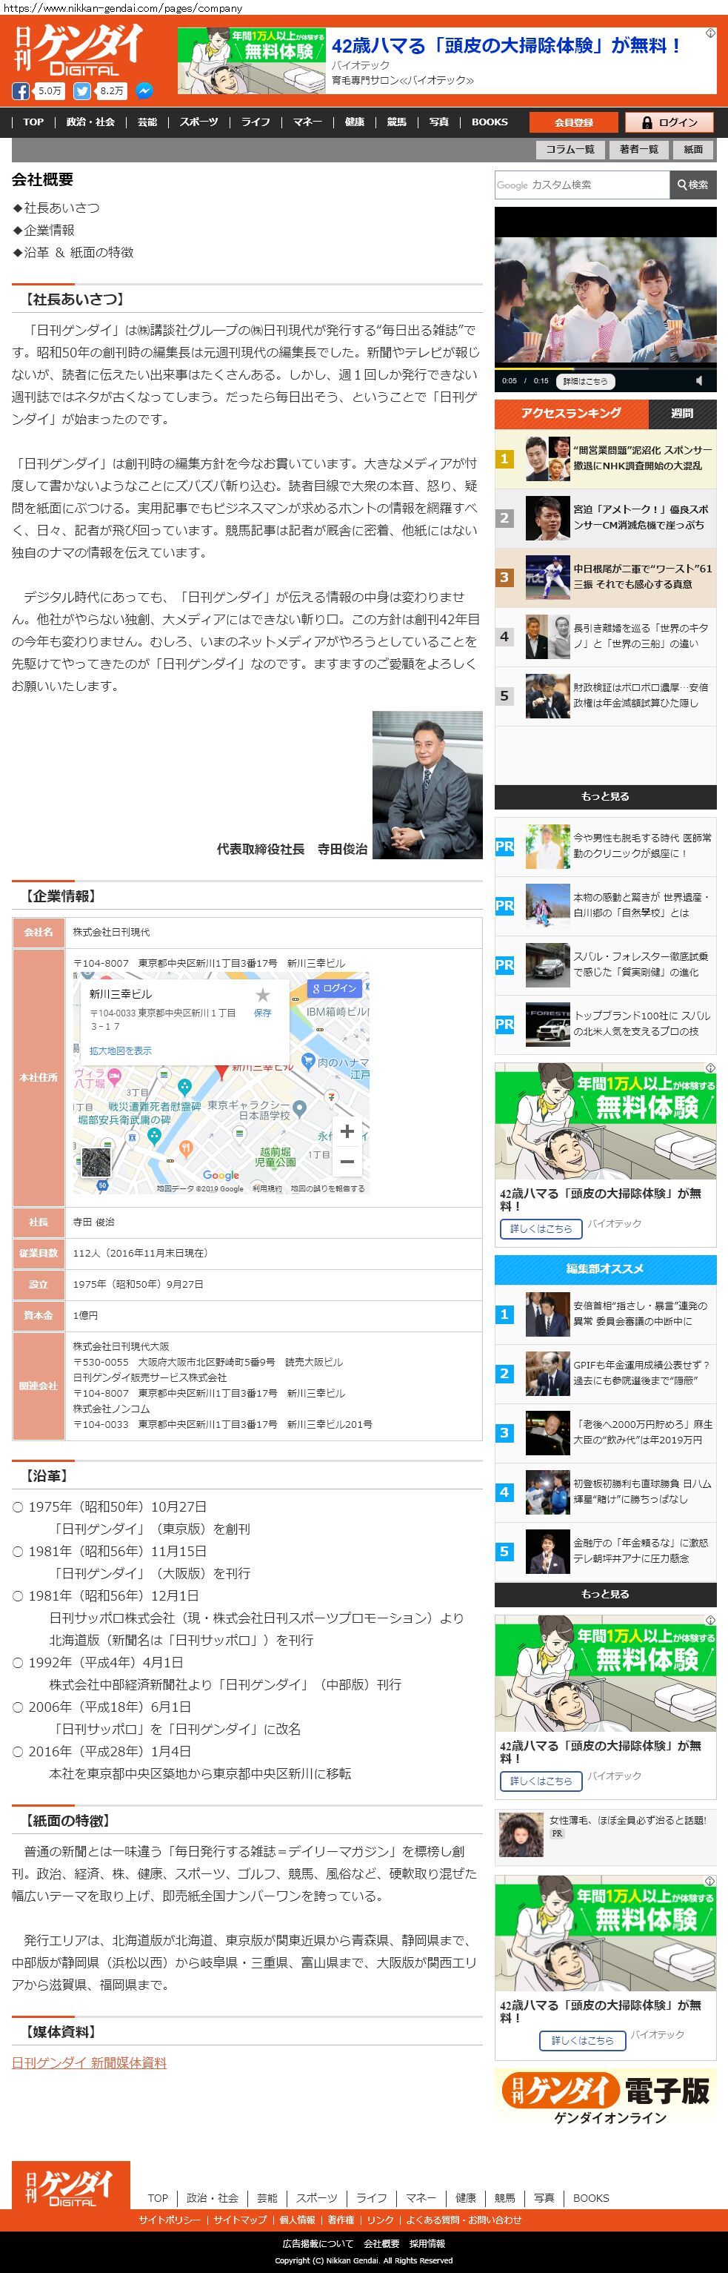
Task: Click the Twitter bird icon
Action: [82, 91]
